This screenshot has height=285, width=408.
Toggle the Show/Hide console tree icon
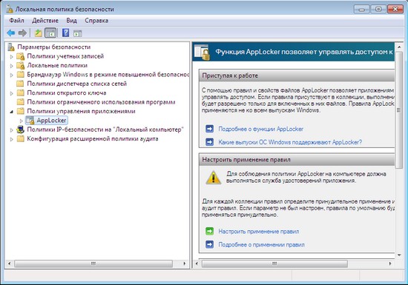click(x=50, y=33)
